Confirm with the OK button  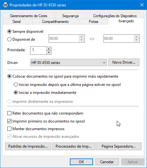[x=81, y=162]
